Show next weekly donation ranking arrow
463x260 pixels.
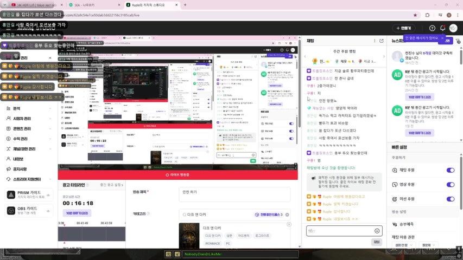pos(384,56)
